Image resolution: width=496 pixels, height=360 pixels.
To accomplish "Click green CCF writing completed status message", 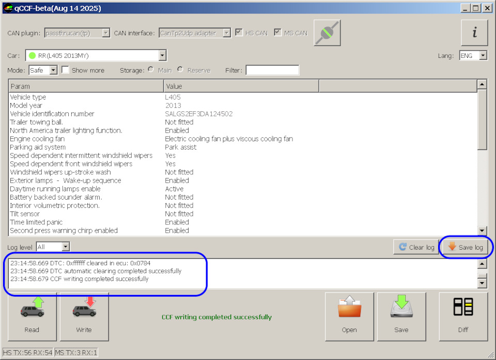I will 216,317.
